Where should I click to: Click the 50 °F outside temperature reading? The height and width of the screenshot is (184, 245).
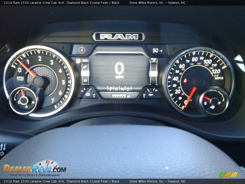pos(157,51)
